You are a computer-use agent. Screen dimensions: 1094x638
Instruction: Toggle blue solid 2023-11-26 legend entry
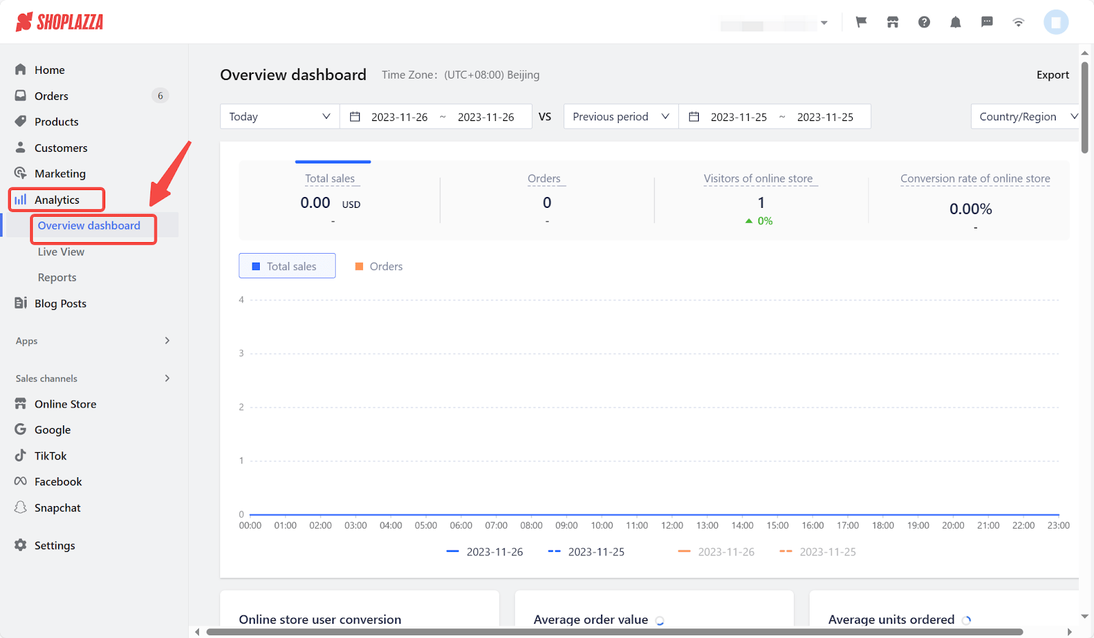point(485,552)
